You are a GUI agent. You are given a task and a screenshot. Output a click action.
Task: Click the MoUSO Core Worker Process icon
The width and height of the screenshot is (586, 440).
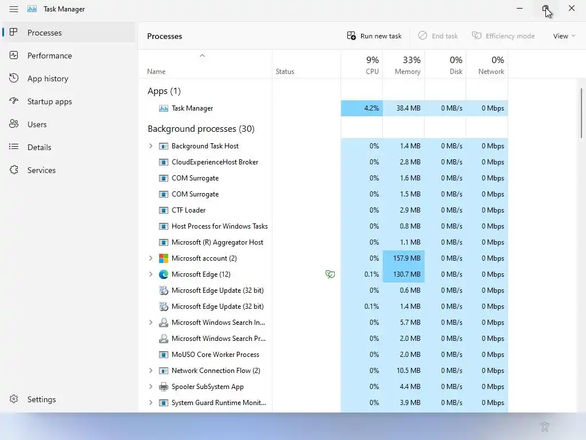[164, 355]
